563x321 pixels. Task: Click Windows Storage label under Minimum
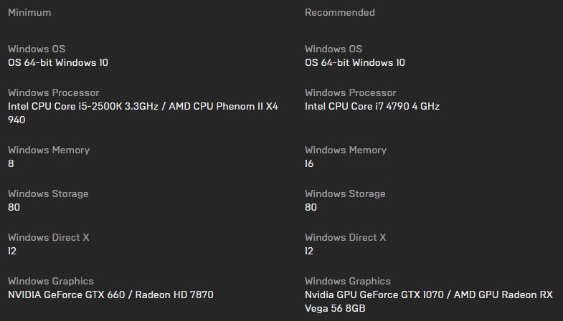(x=48, y=193)
